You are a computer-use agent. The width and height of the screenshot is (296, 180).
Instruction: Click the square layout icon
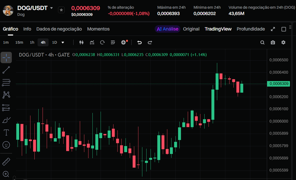click(x=283, y=29)
